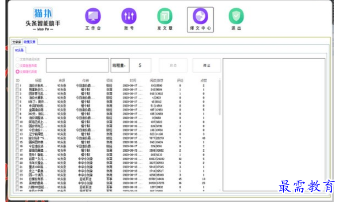
Task: Switch to the 收集文章 tab
Action: click(x=30, y=42)
